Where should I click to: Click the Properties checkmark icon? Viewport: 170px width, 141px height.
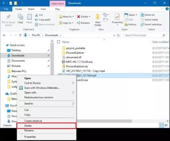tap(117, 17)
